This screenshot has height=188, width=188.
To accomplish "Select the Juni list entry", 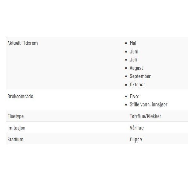I will tap(134, 52).
